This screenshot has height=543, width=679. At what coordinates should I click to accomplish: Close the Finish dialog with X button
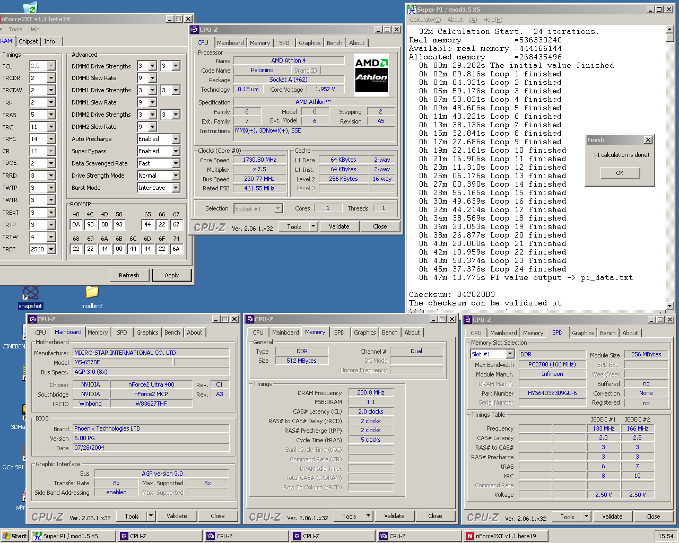coord(648,140)
